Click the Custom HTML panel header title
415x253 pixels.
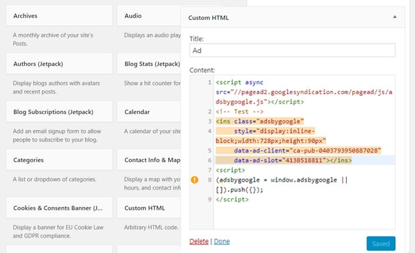(208, 17)
